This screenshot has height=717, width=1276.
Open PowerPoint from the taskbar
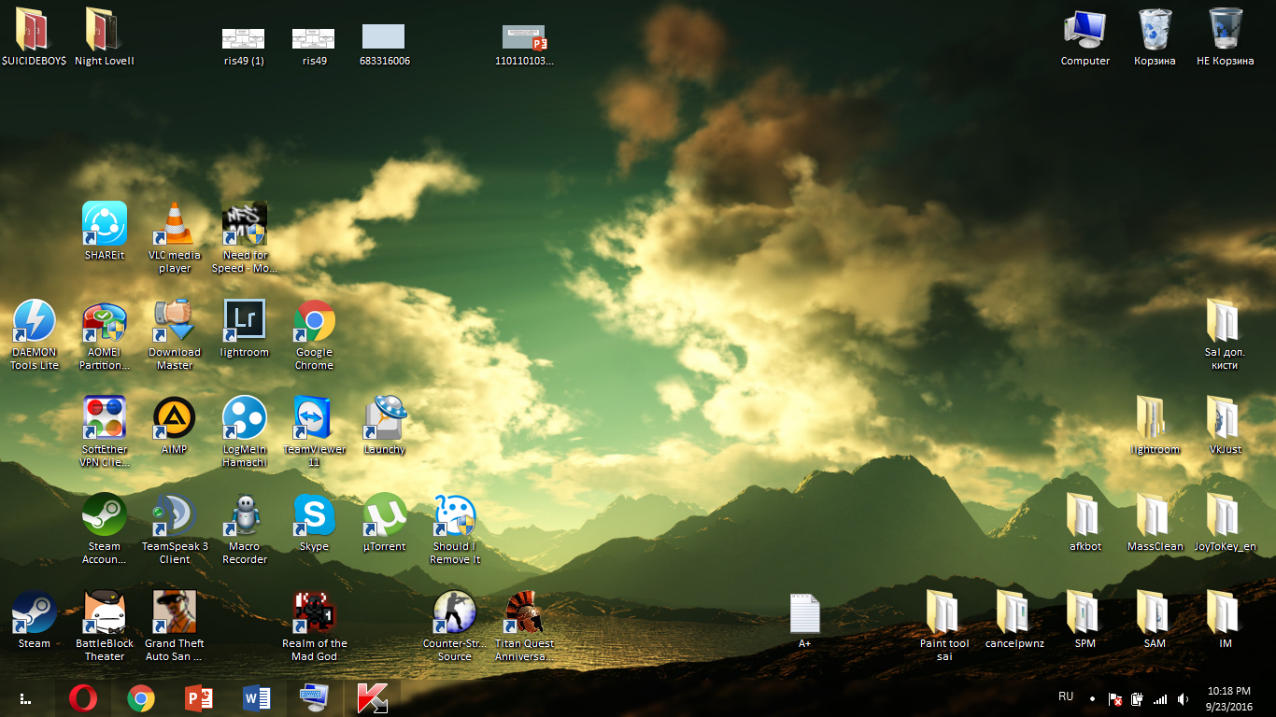(x=199, y=698)
